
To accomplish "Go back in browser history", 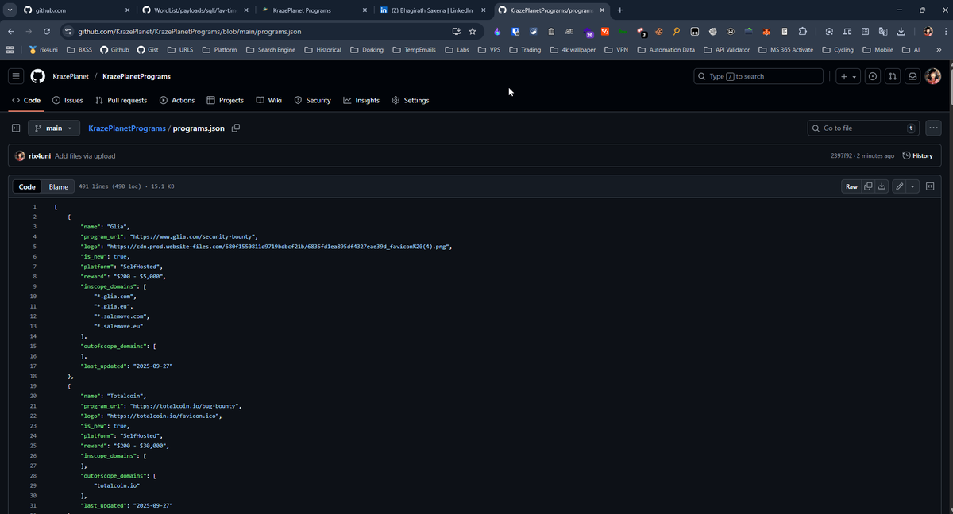I will click(x=11, y=31).
